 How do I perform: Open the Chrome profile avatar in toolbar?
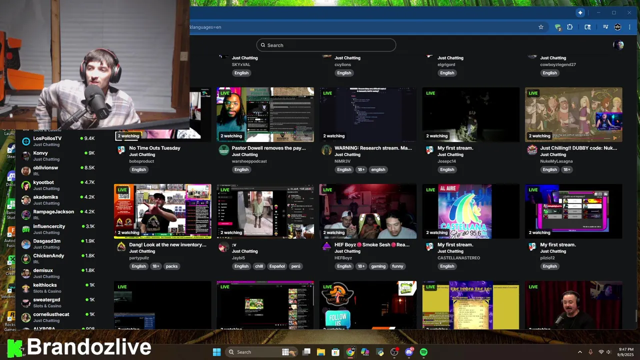pyautogui.click(x=617, y=27)
